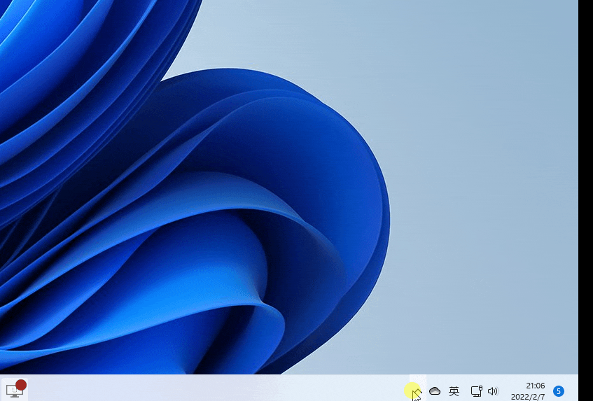
Task: Open the notification badge showing 5
Action: point(559,391)
